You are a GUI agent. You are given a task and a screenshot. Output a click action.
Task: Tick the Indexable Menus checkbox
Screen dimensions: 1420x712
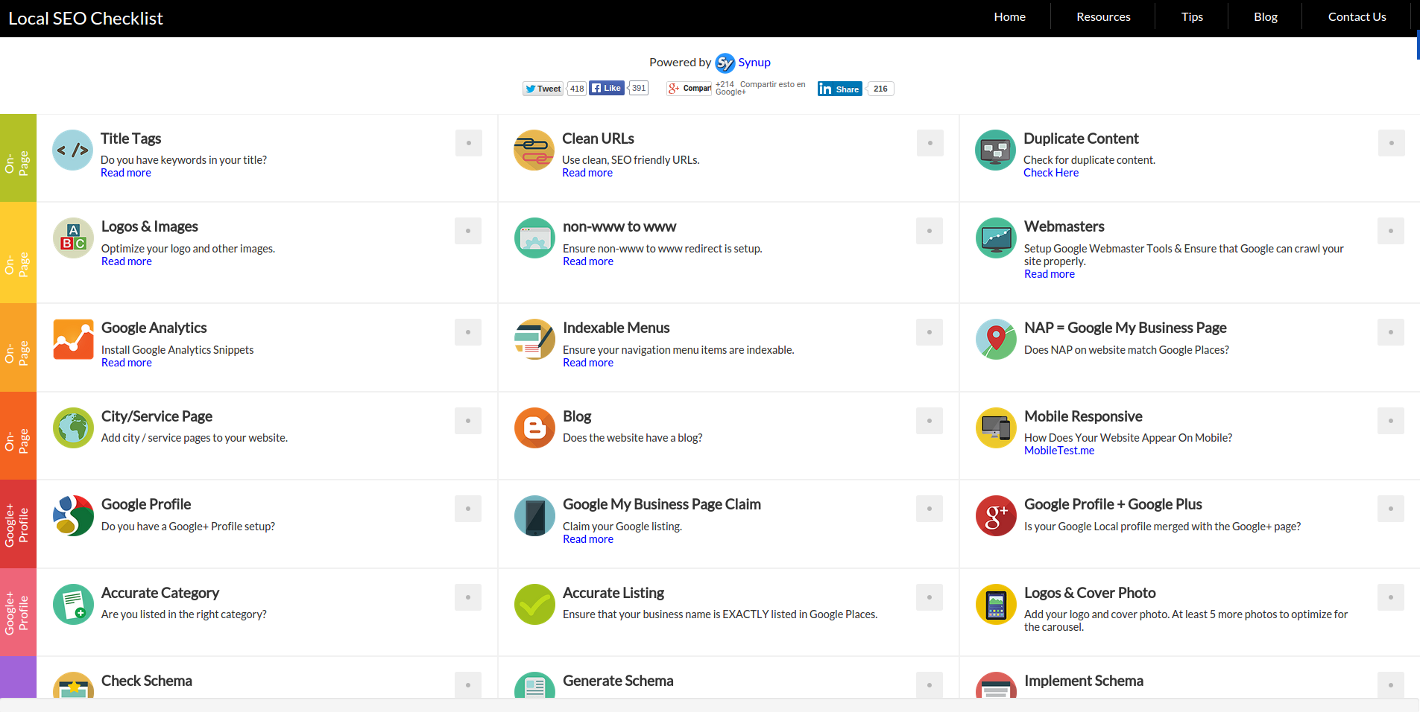pos(930,332)
